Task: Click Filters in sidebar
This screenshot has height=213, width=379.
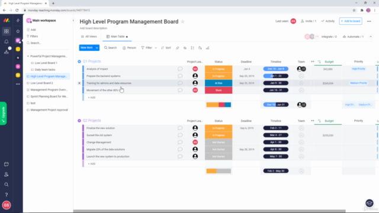Action: point(32,36)
